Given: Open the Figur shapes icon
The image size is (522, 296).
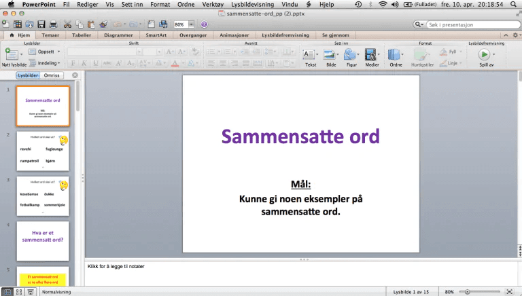Looking at the screenshot, I should (x=351, y=56).
